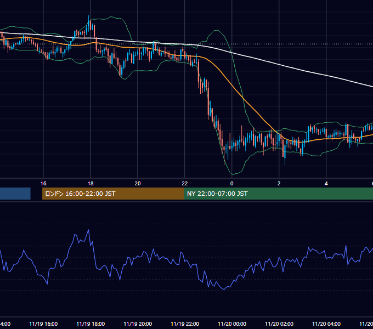The image size is (373, 329).
Task: Click the 11/19 22:00 time label
Action: point(185,324)
